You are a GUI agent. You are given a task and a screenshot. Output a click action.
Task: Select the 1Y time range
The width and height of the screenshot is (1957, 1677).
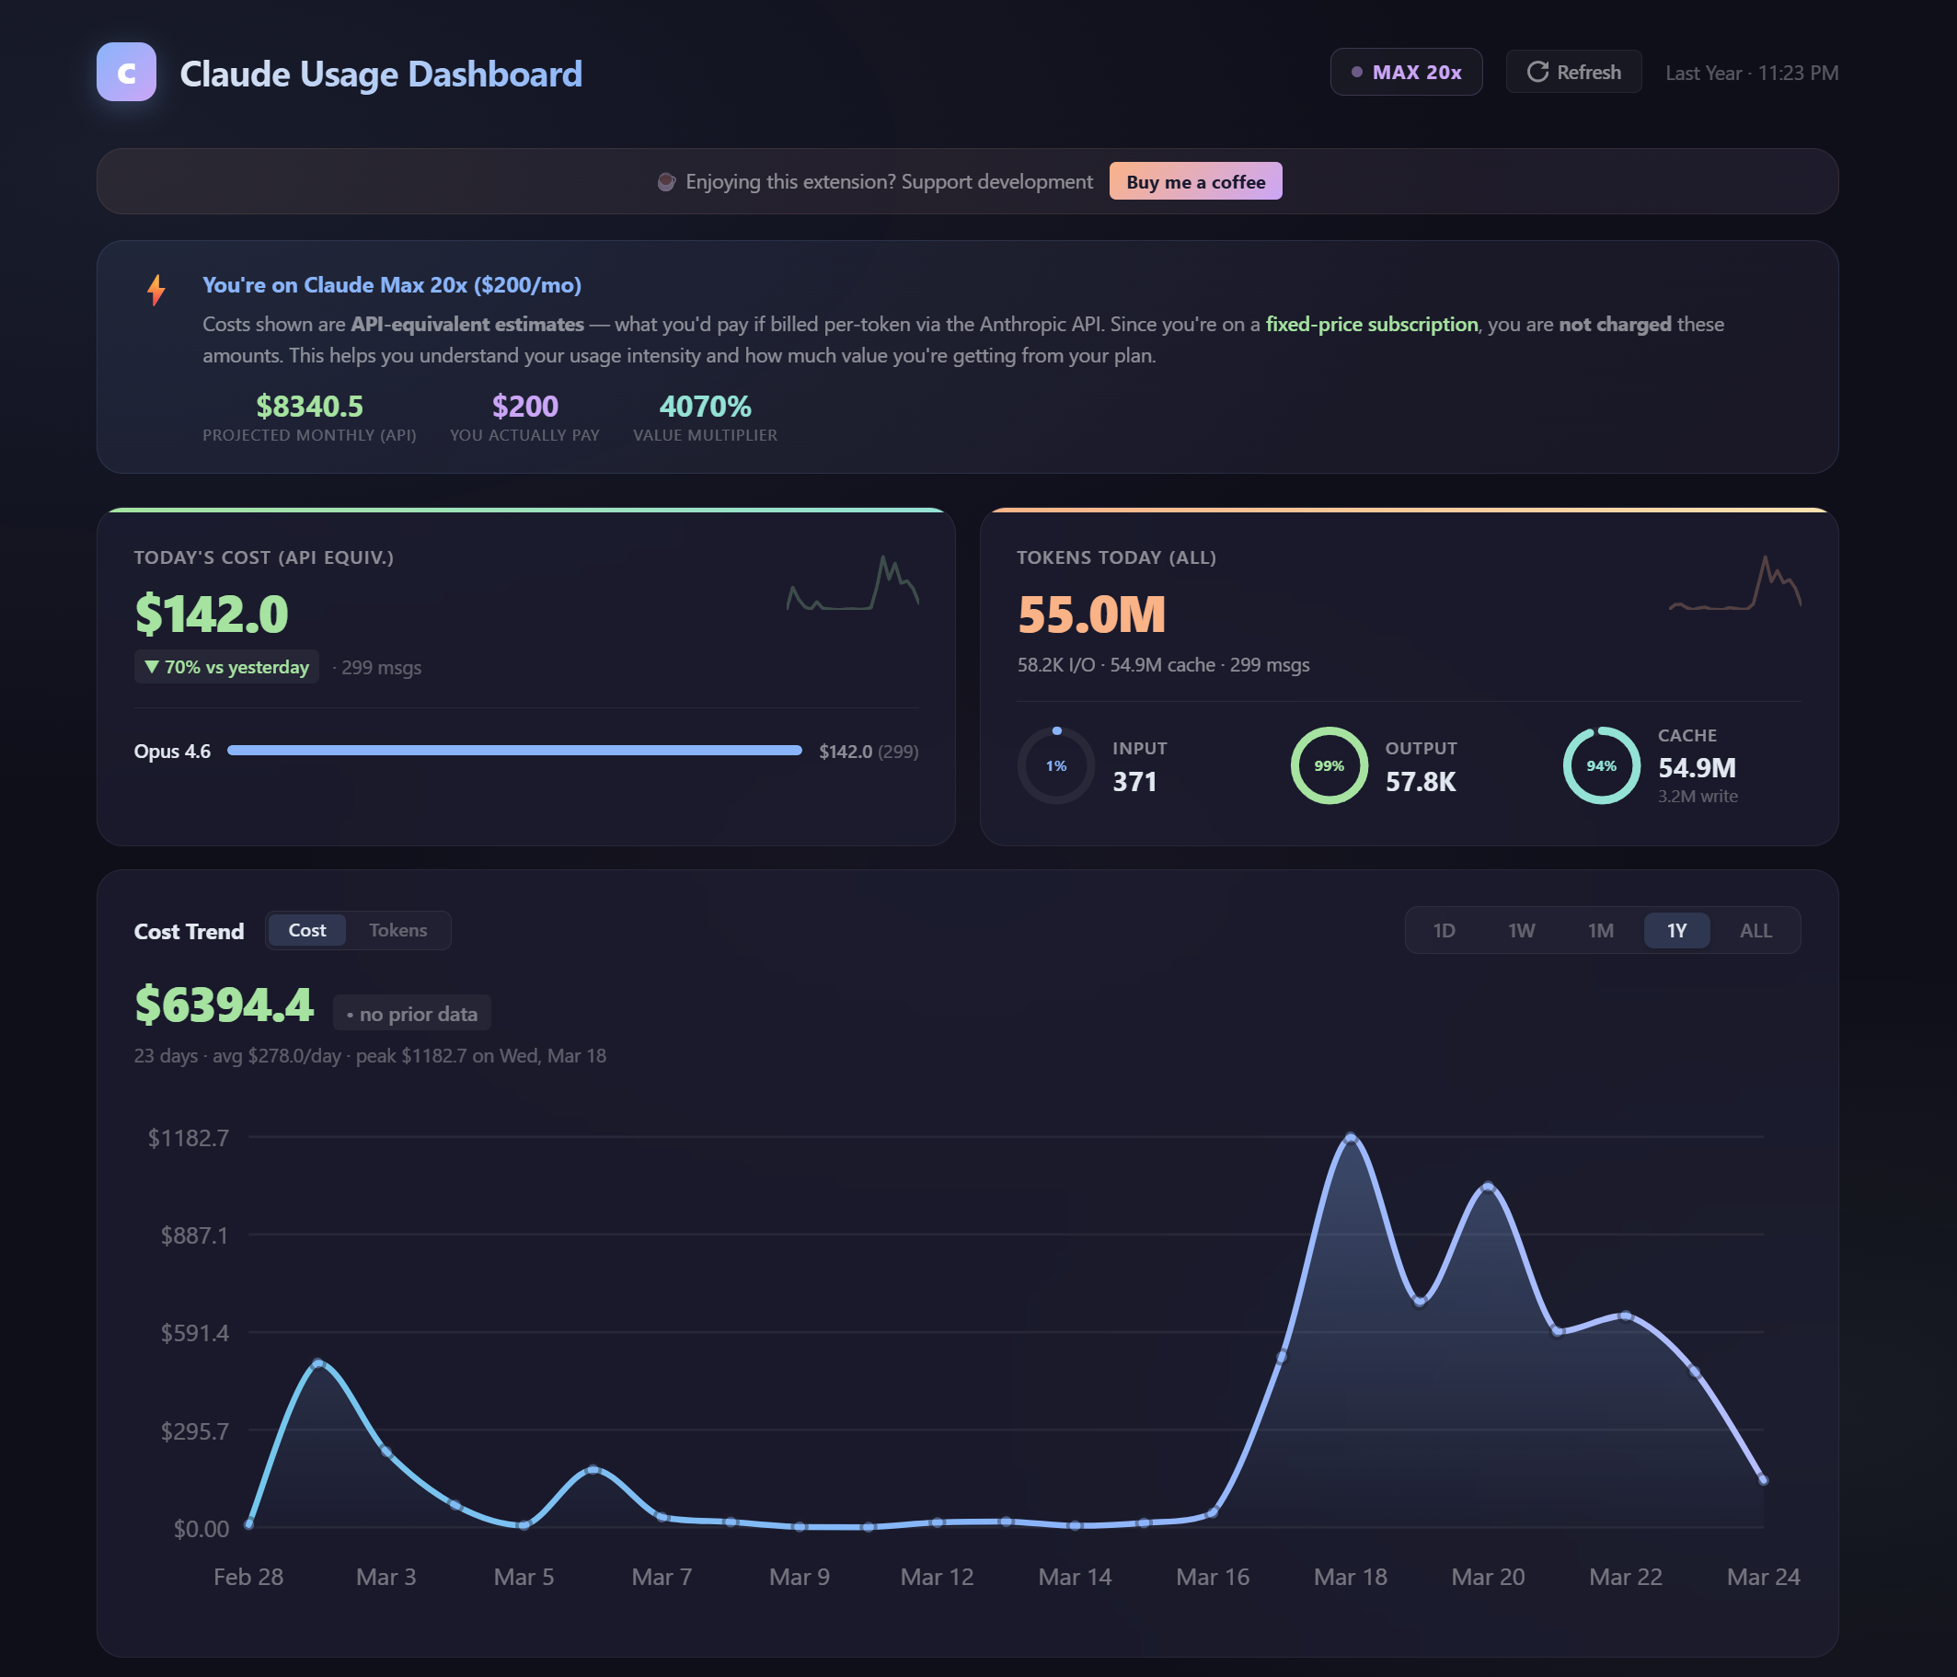[1676, 930]
